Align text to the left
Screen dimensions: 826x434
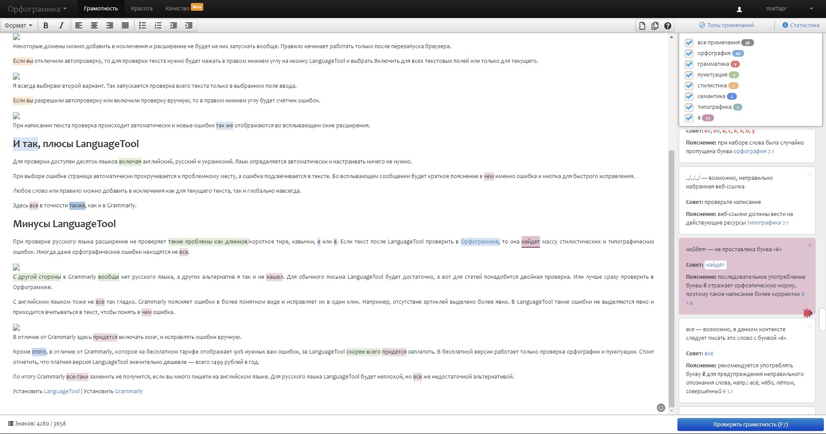[79, 25]
